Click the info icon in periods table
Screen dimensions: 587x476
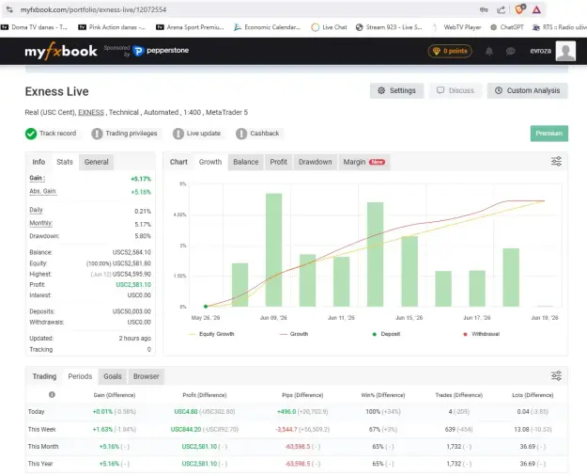(52, 394)
